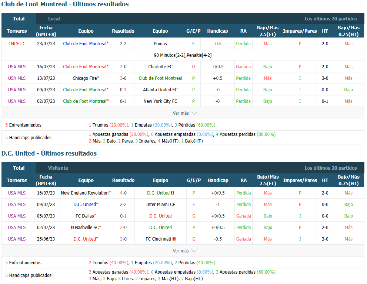Click HT score 3-0 in FC Cincinnati row
Viewport: 367px width, 284px height.
(325, 239)
